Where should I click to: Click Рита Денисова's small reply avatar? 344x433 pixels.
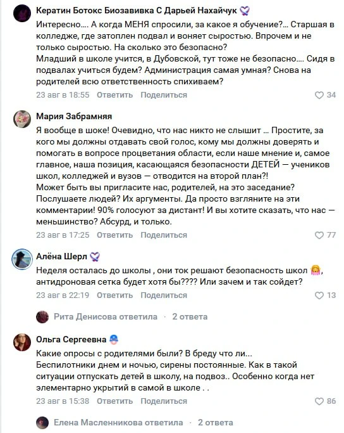[42, 317]
